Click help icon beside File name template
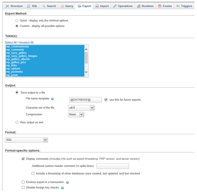 52,99
